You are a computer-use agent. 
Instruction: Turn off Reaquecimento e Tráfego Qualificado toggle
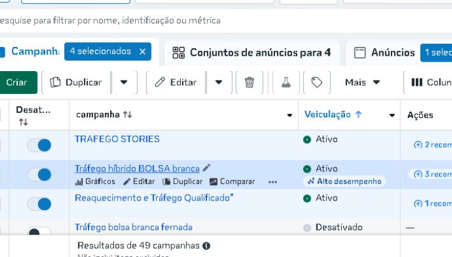(x=39, y=204)
